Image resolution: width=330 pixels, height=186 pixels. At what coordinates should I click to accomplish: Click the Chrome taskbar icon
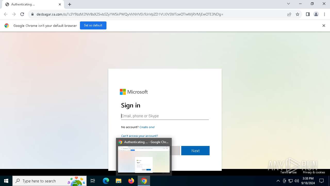click(x=144, y=181)
